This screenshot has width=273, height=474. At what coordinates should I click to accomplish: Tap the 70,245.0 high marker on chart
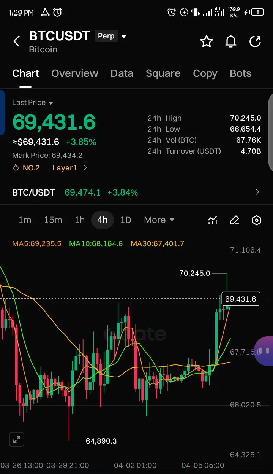[x=194, y=273]
